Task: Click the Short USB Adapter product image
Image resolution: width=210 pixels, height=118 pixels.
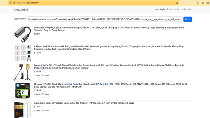Action: click(23, 34)
